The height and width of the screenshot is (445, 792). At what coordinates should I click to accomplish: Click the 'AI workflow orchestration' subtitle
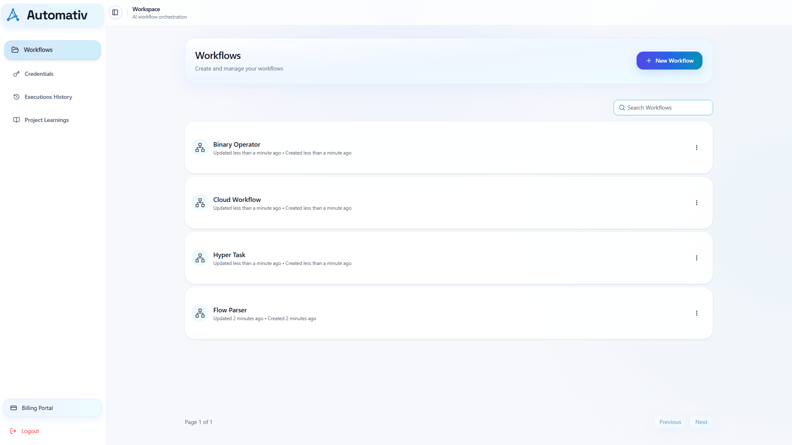(159, 17)
